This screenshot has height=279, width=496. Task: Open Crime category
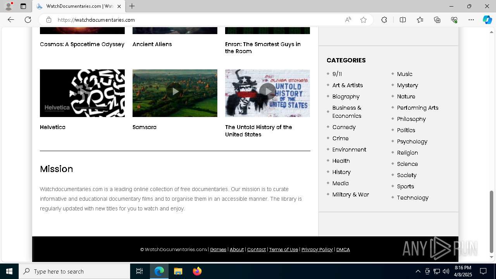tap(341, 138)
